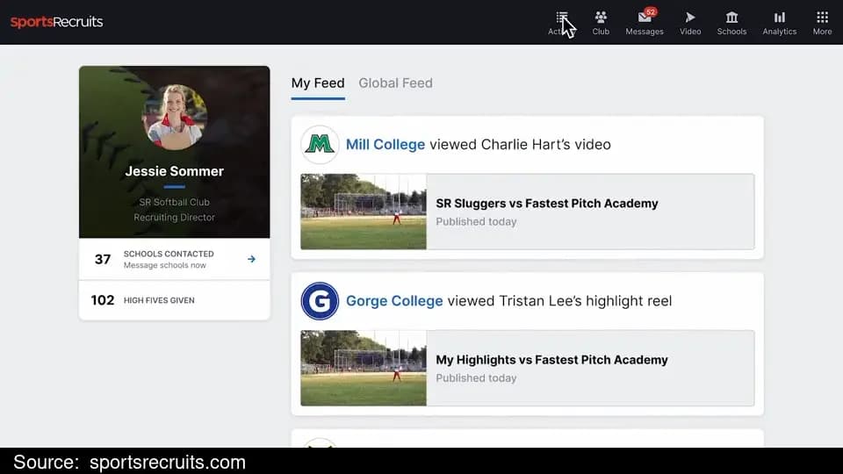Open the High Fives Given row

pyautogui.click(x=174, y=300)
